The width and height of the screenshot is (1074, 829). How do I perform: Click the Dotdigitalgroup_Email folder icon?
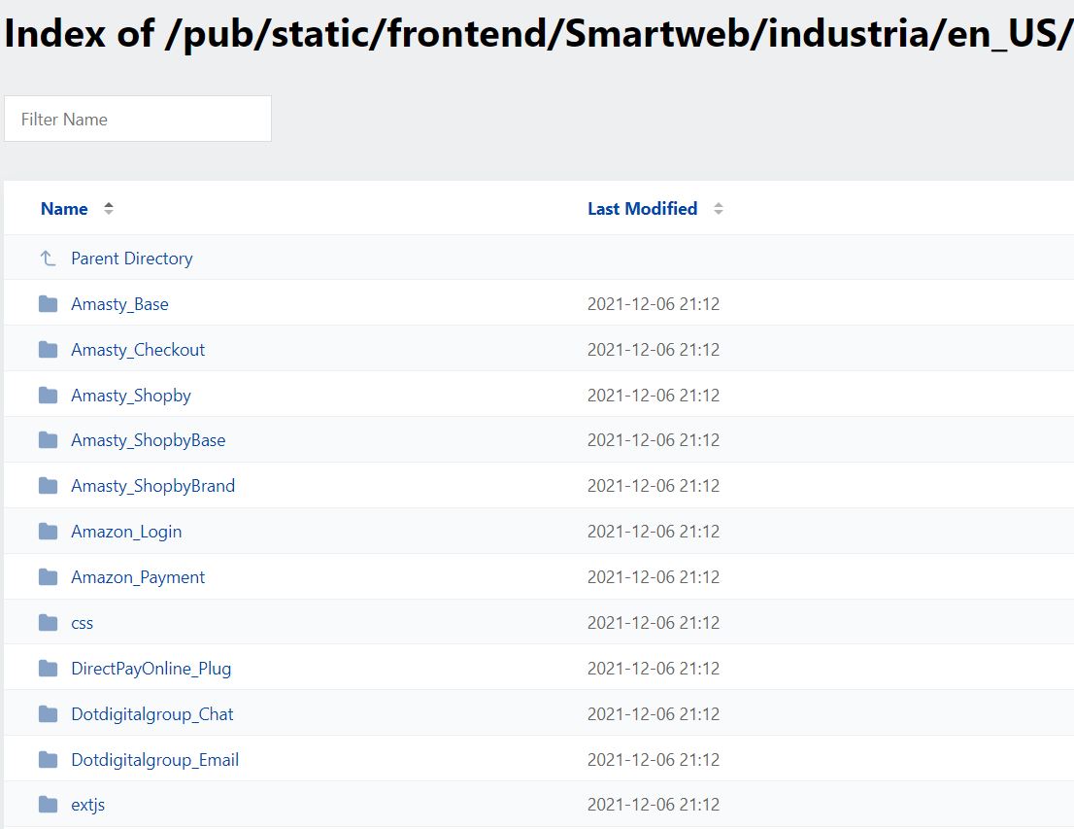click(x=48, y=760)
